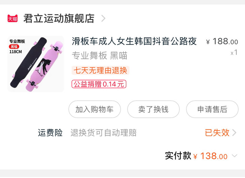Tap 退换货可自动理赔 description text
Screen dimensions: 245x178
tap(103, 133)
